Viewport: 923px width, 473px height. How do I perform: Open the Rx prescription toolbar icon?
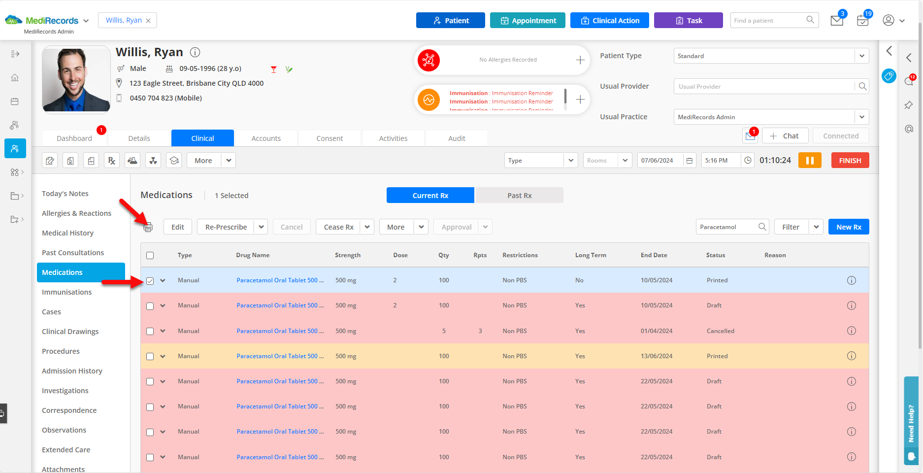pos(112,160)
